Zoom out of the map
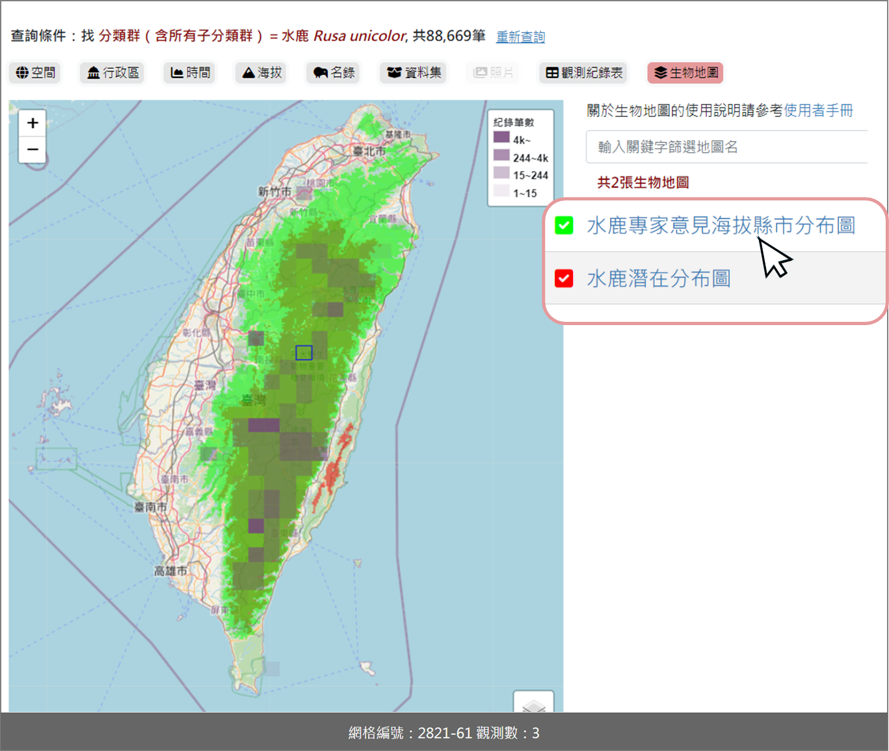The image size is (889, 751). [x=33, y=150]
